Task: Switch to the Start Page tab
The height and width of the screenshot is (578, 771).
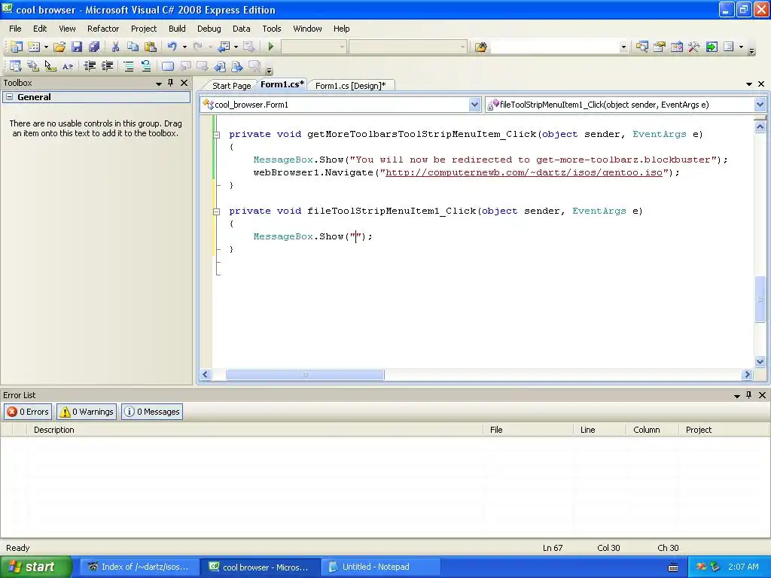Action: coord(231,86)
